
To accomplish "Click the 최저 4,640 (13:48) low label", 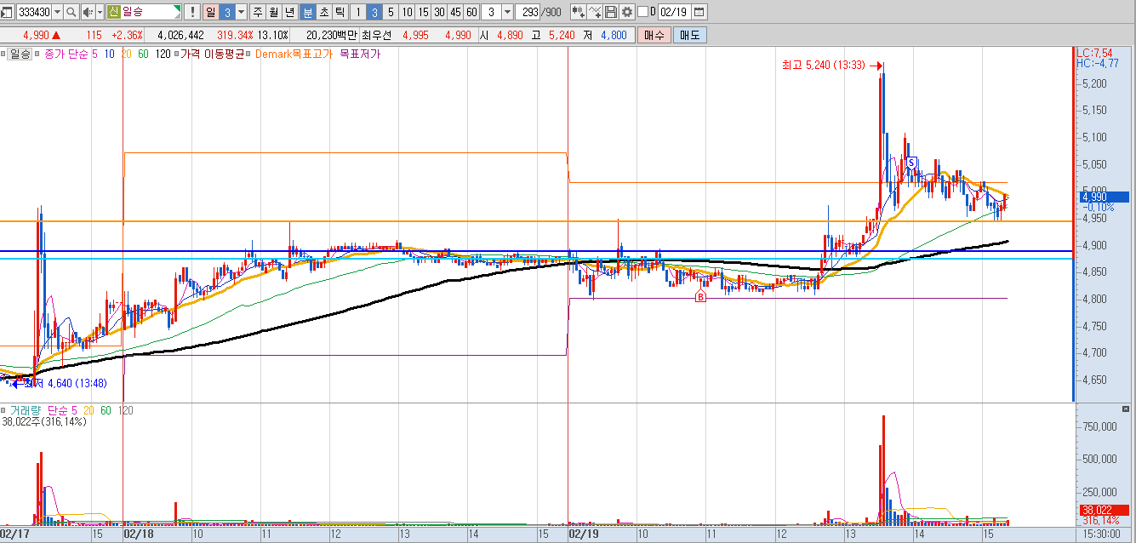I will (66, 383).
